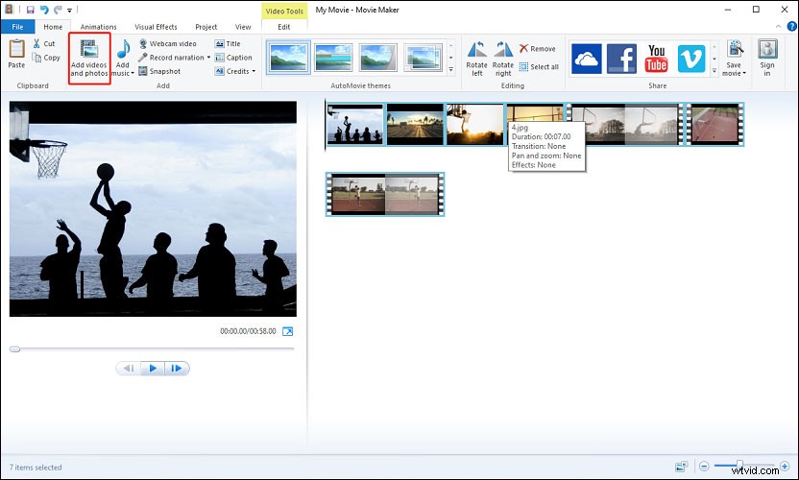Open the Help question mark

pos(792,27)
